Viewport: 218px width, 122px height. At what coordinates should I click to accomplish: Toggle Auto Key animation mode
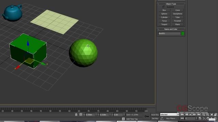[155, 115]
